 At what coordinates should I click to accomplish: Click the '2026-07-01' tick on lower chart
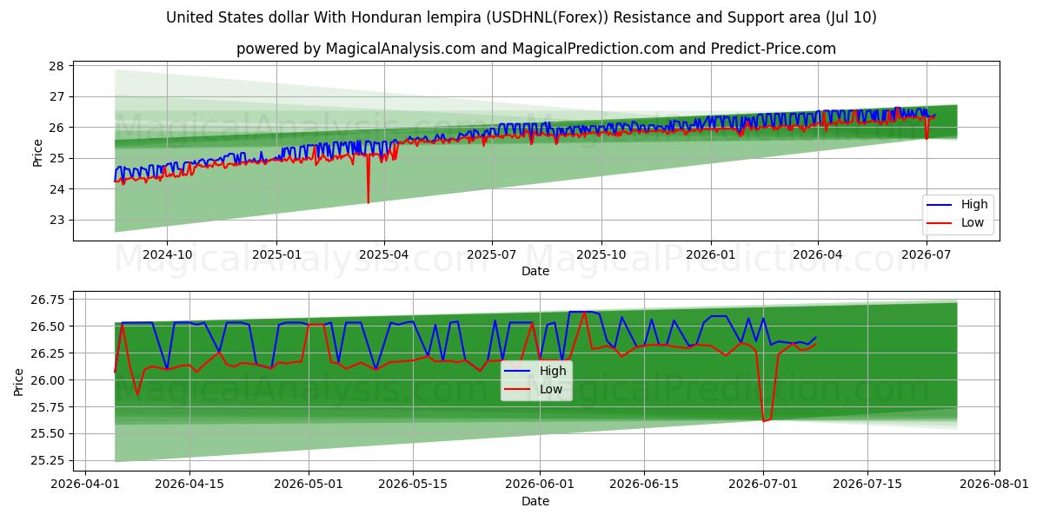tap(763, 485)
